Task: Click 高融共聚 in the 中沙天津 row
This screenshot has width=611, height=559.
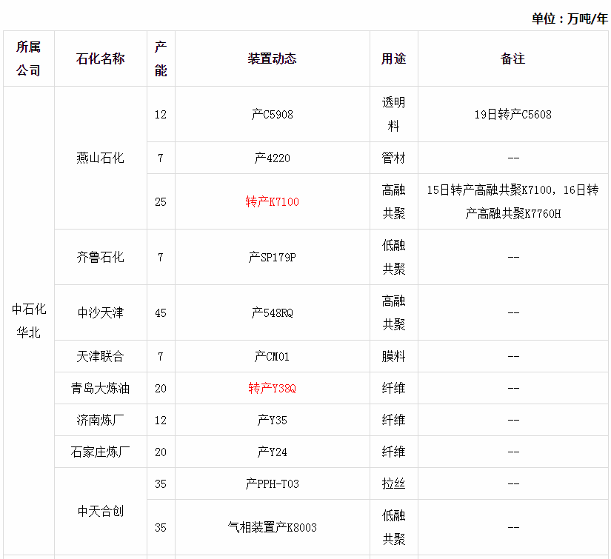Action: (393, 312)
